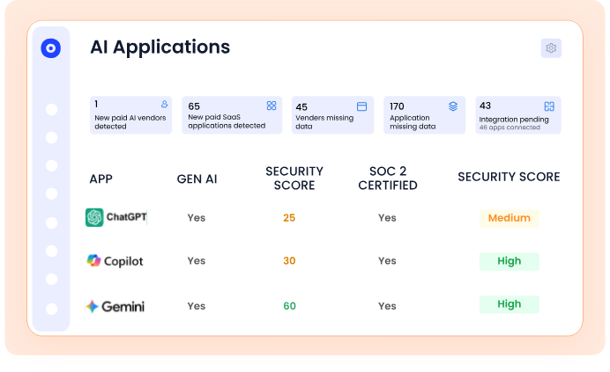Click the layers icon on Application missing data card
Screen dimensions: 610x372
(x=453, y=106)
